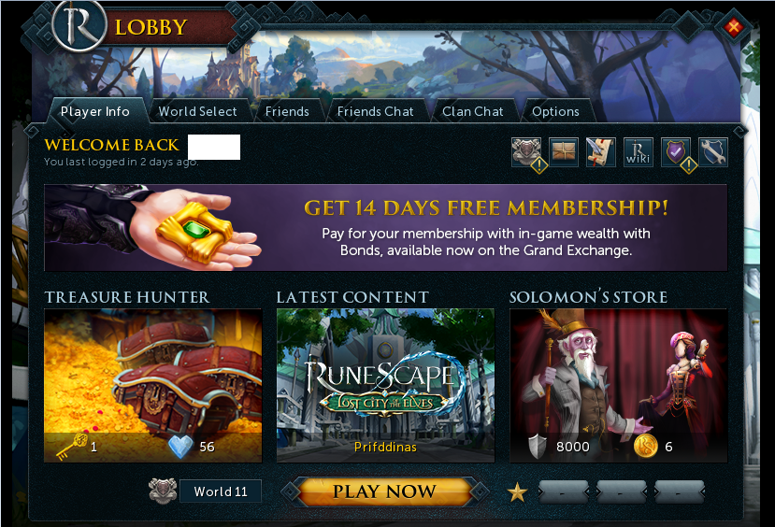Open the Clan Chat tab

[472, 111]
